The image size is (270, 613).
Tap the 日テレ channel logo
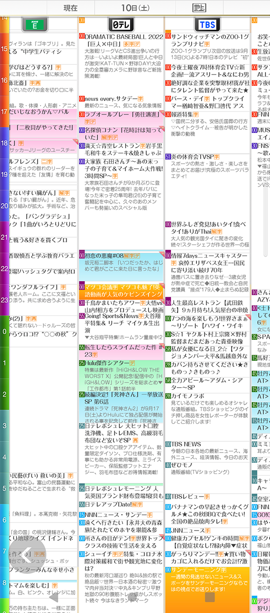pyautogui.click(x=121, y=24)
